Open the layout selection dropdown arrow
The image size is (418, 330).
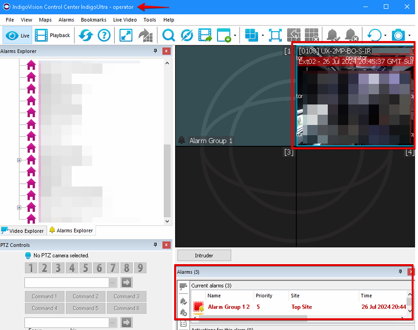263,35
